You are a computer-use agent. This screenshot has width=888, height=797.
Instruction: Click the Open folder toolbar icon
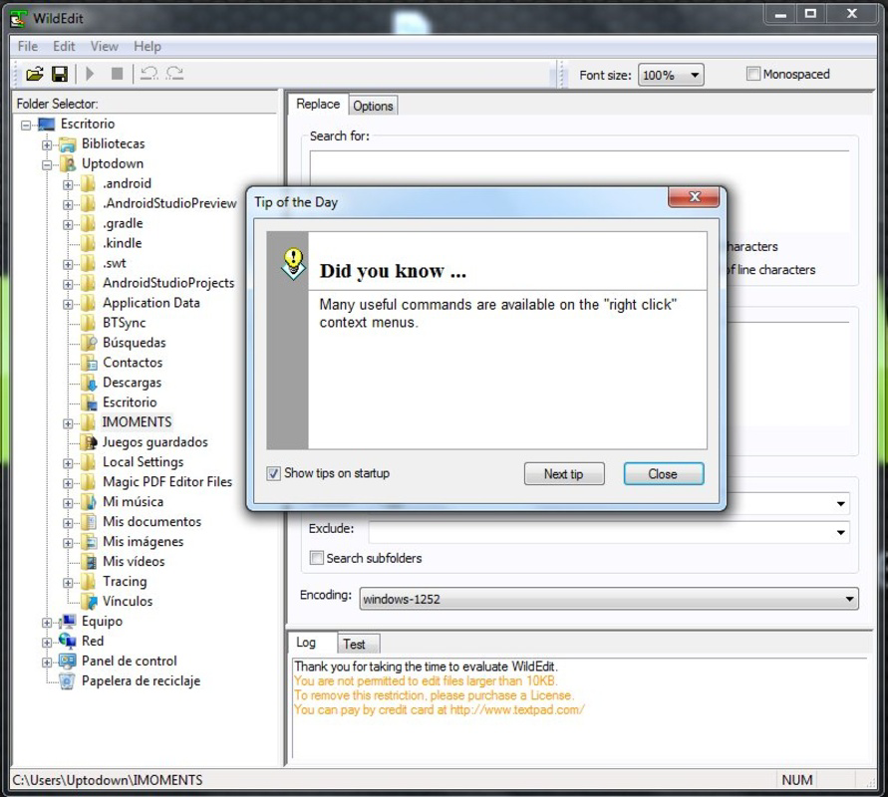35,74
